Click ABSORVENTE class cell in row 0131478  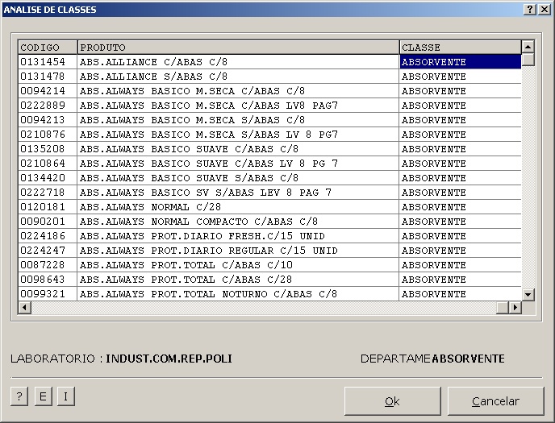coord(460,77)
